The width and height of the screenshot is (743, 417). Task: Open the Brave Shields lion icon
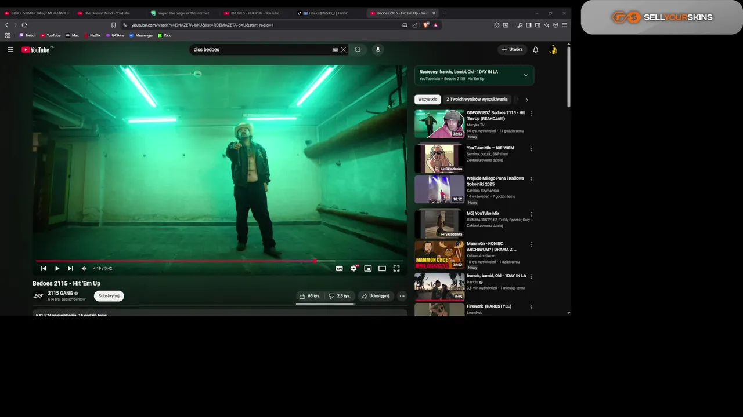425,25
